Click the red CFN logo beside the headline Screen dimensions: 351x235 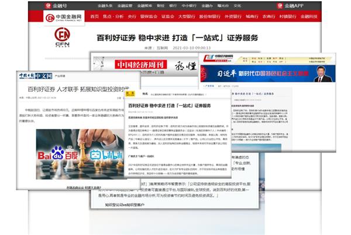point(62,37)
